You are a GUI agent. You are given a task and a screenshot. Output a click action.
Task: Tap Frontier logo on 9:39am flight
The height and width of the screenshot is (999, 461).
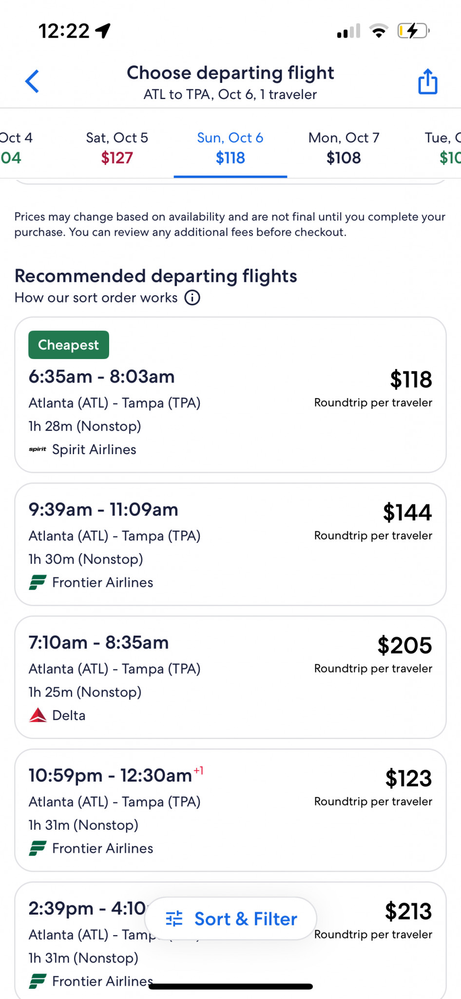click(x=38, y=582)
